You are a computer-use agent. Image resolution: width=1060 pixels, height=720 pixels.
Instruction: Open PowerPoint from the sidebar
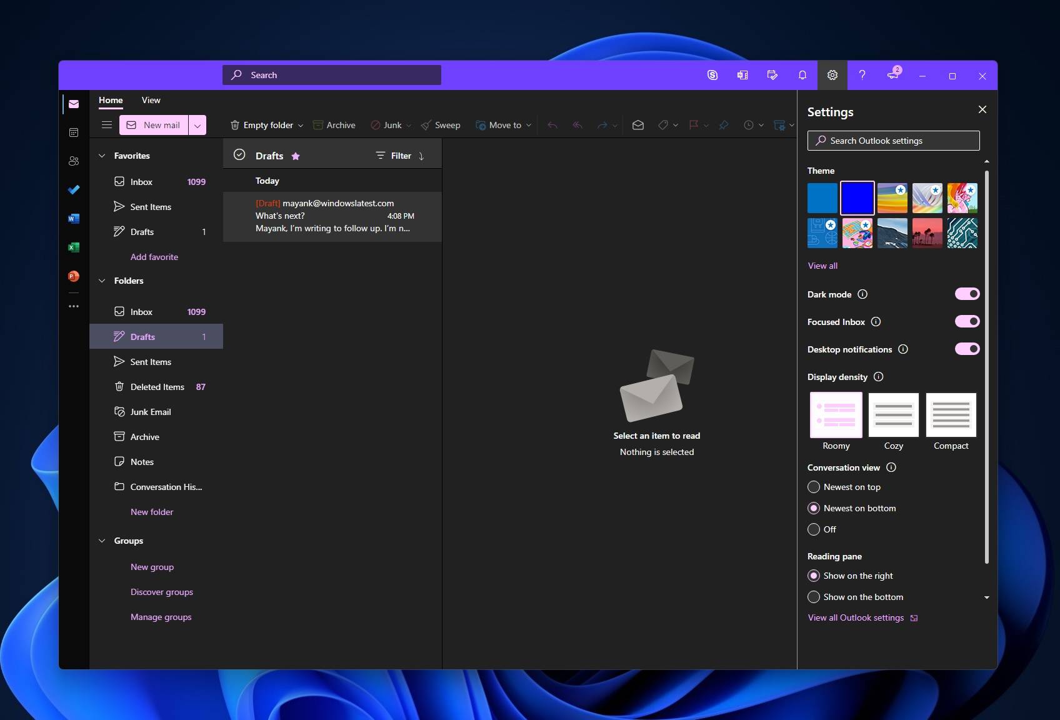pos(74,276)
